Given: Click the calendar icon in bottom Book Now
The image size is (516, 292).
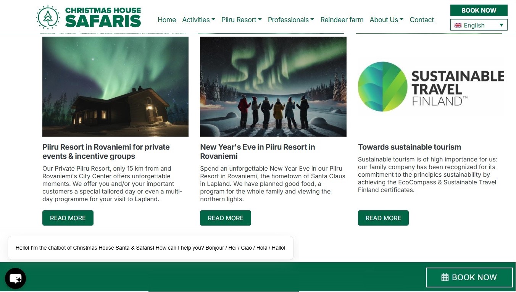Looking at the screenshot, I should [x=445, y=277].
